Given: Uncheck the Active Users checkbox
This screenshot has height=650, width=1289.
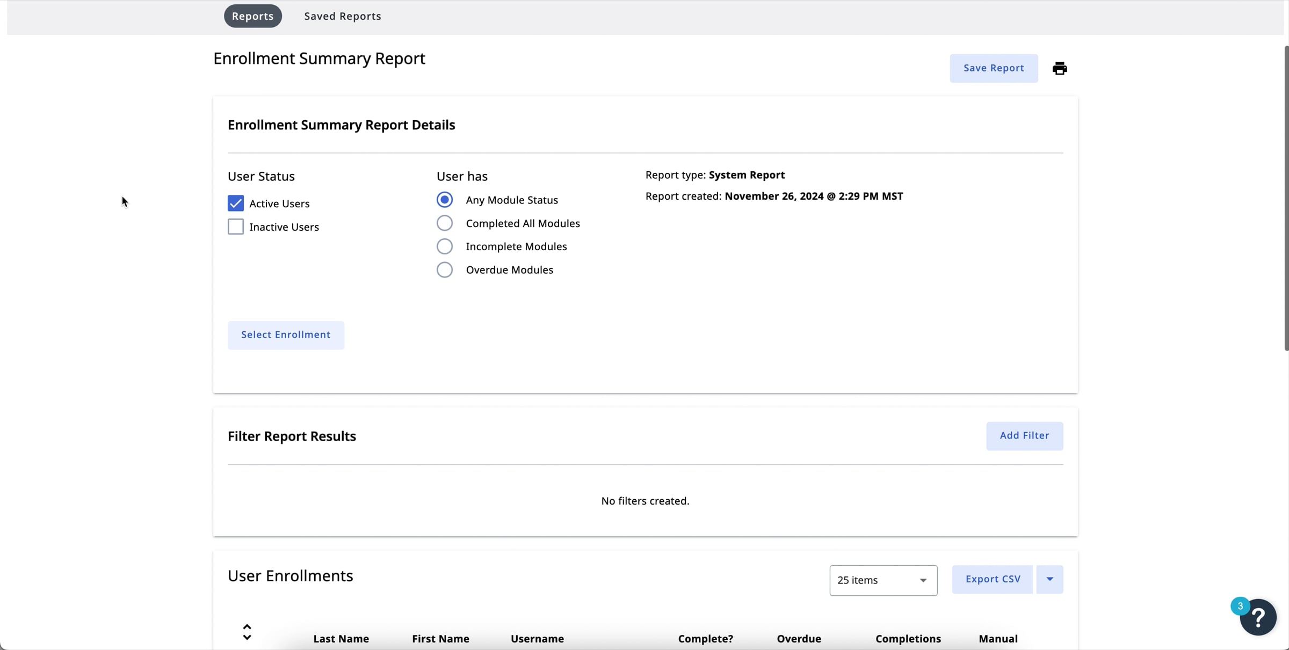Looking at the screenshot, I should coord(236,203).
